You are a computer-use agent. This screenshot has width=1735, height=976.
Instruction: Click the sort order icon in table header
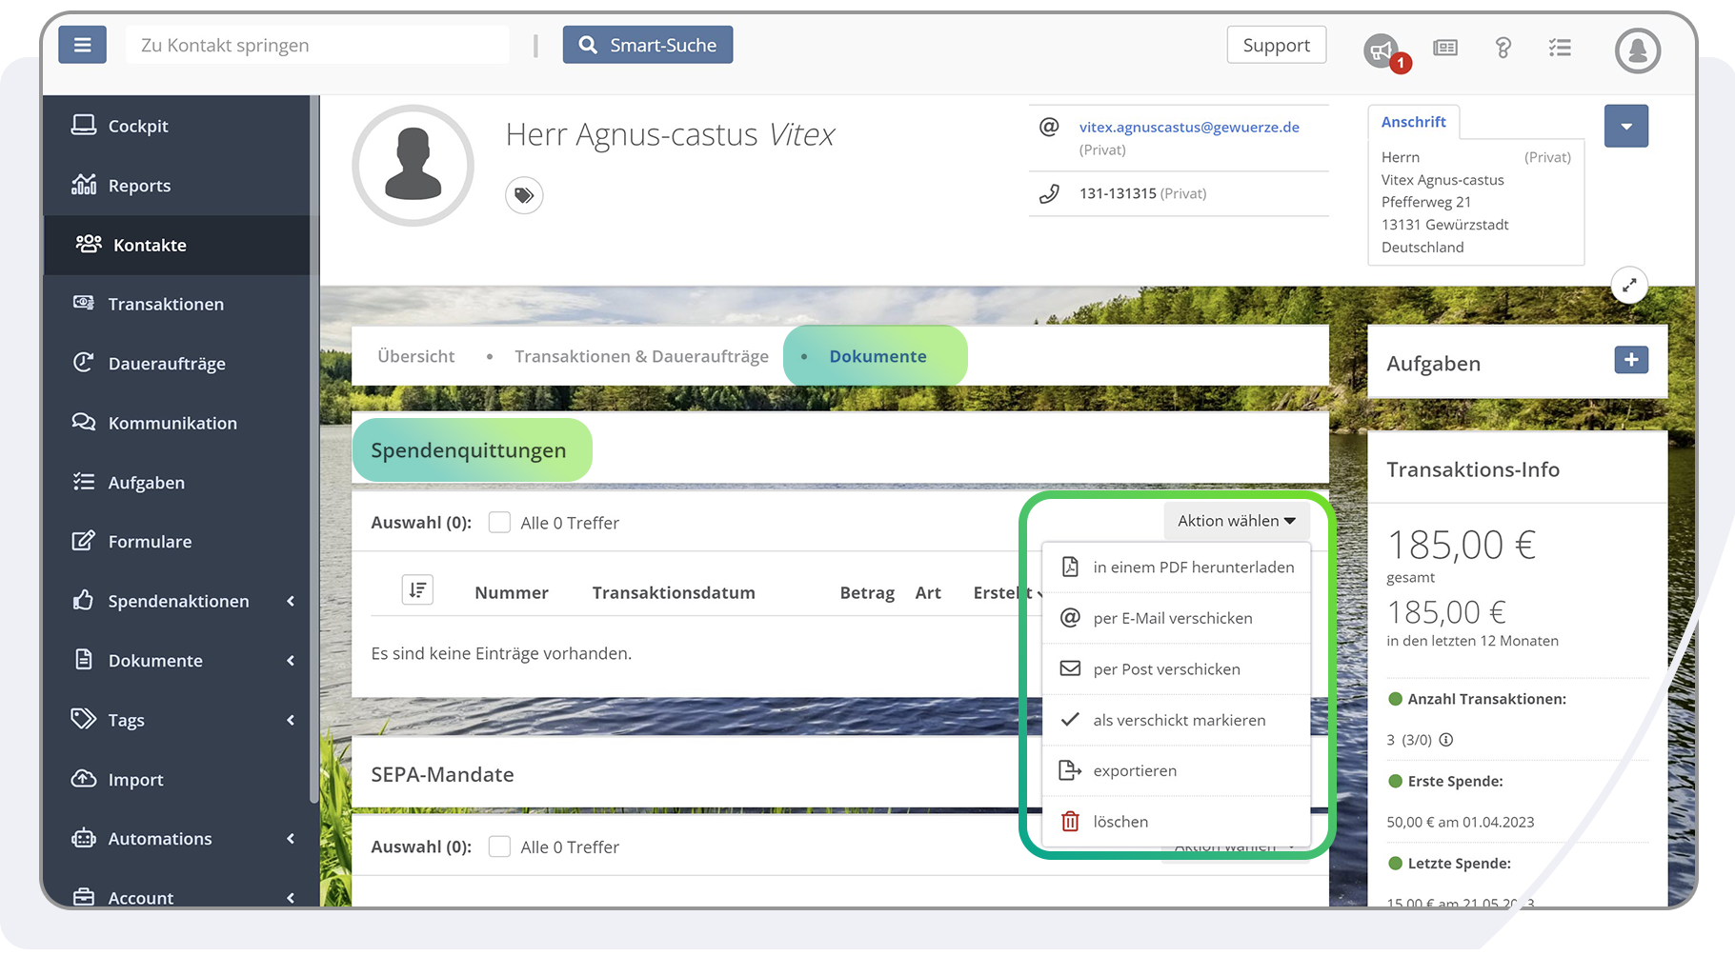click(417, 590)
